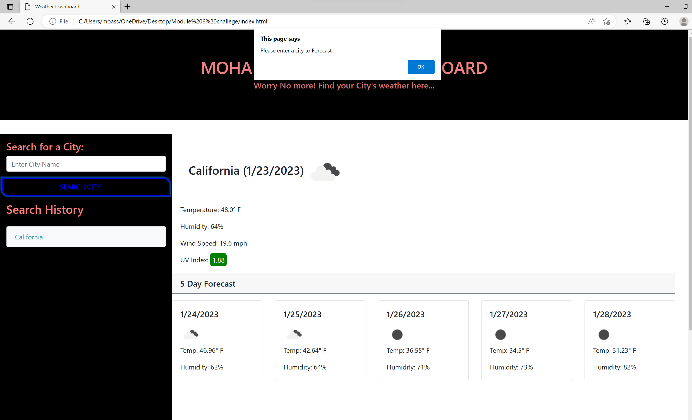The height and width of the screenshot is (420, 692).
Task: Open browser Collections
Action: coord(646,21)
